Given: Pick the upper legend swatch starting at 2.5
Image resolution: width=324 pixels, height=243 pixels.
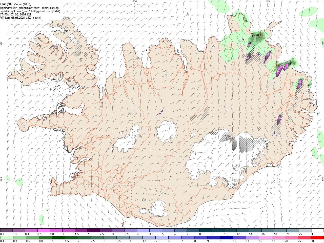Looking at the screenshot, I should pyautogui.click(x=106, y=231).
